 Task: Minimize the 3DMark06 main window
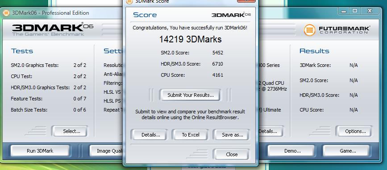point(344,11)
